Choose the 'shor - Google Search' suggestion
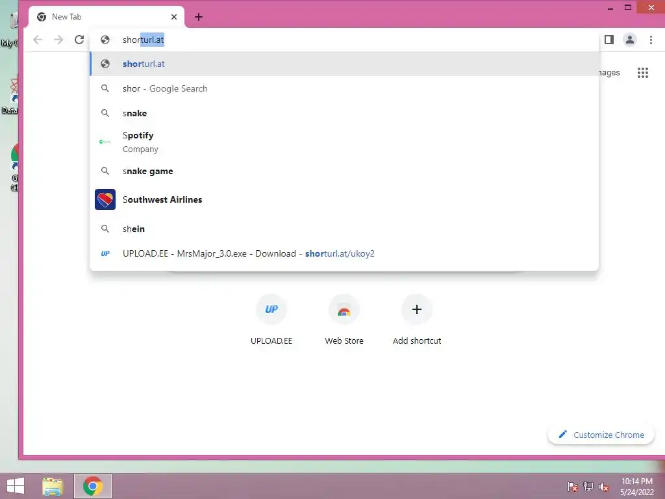665x499 pixels. (x=344, y=88)
